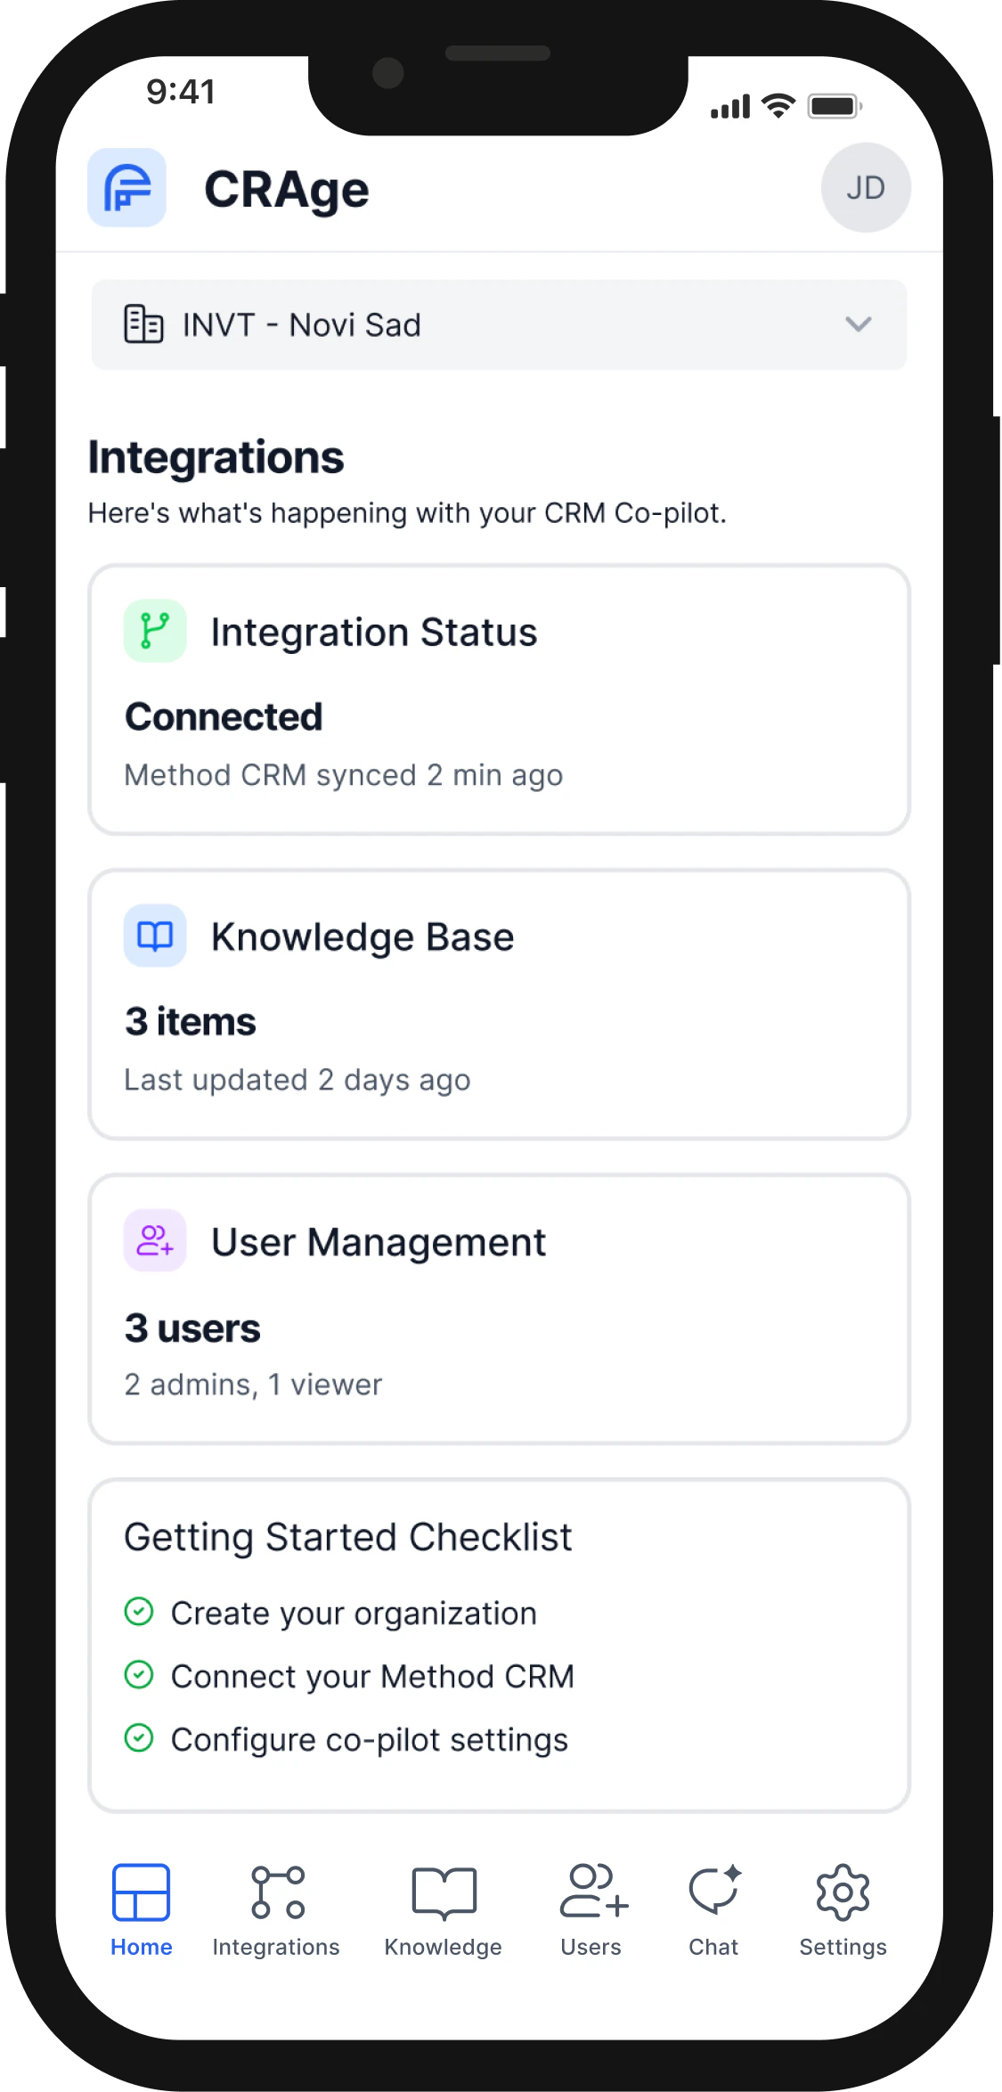Open the organization selector chevron
This screenshot has height=2092, width=1002.
pyautogui.click(x=858, y=324)
